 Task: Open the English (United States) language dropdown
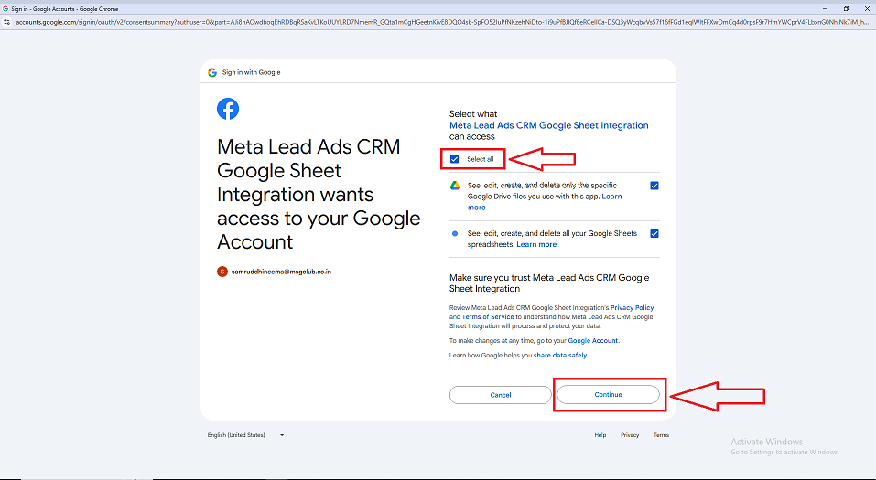(x=246, y=435)
